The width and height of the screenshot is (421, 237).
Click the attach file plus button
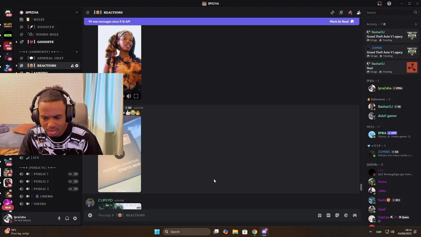pos(90,215)
